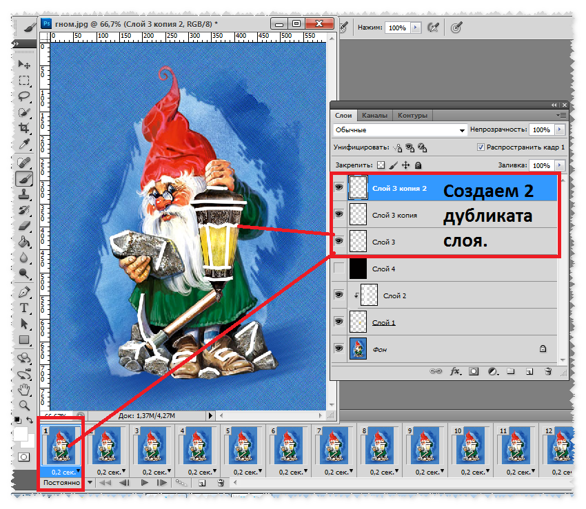Select the Lasso tool
This screenshot has width=586, height=509.
pos(24,96)
